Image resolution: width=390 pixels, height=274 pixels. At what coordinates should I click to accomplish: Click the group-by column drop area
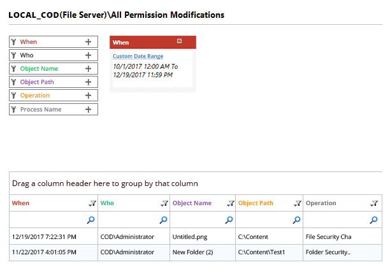click(196, 184)
